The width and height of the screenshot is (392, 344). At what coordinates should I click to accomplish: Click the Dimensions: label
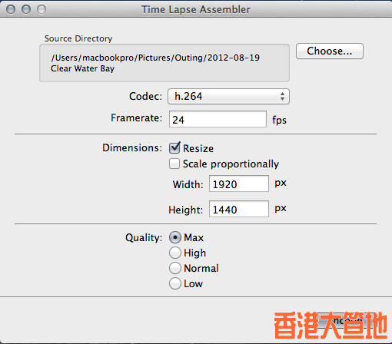132,148
